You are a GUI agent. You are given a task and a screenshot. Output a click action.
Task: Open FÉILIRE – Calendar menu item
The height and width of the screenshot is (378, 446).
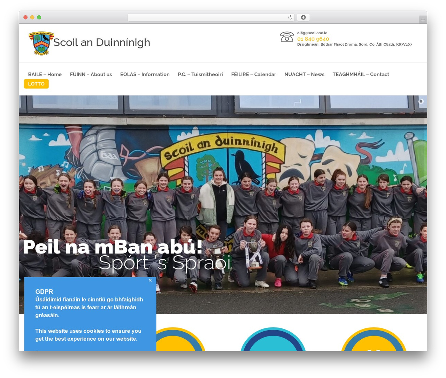tap(254, 74)
